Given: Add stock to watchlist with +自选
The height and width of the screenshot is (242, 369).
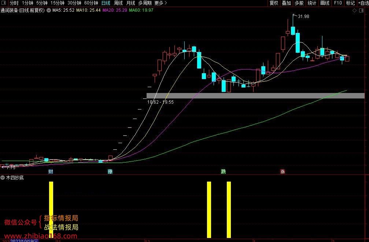Looking at the screenshot, I should pyautogui.click(x=364, y=3).
